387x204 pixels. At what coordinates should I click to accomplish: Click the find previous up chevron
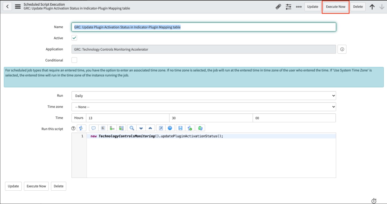pos(150,128)
